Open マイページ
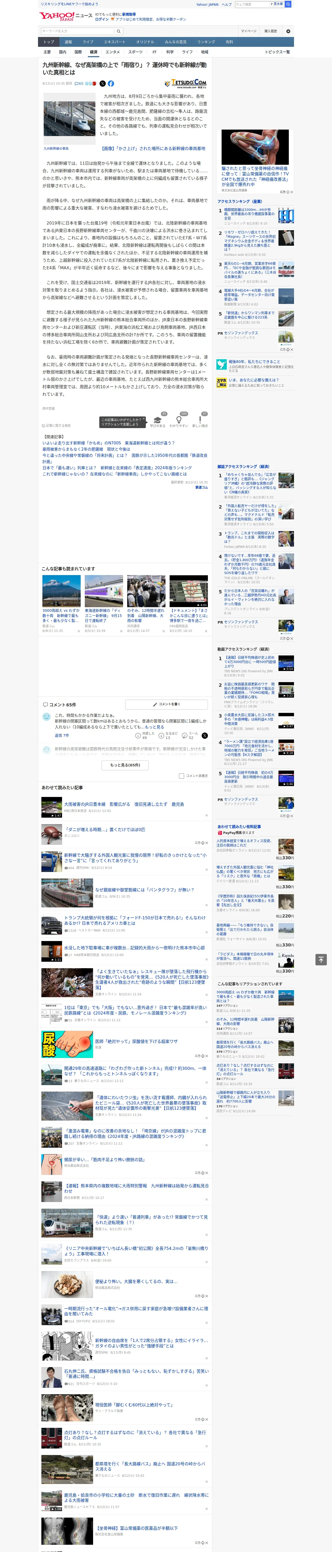The width and height of the screenshot is (332, 1552). [249, 31]
